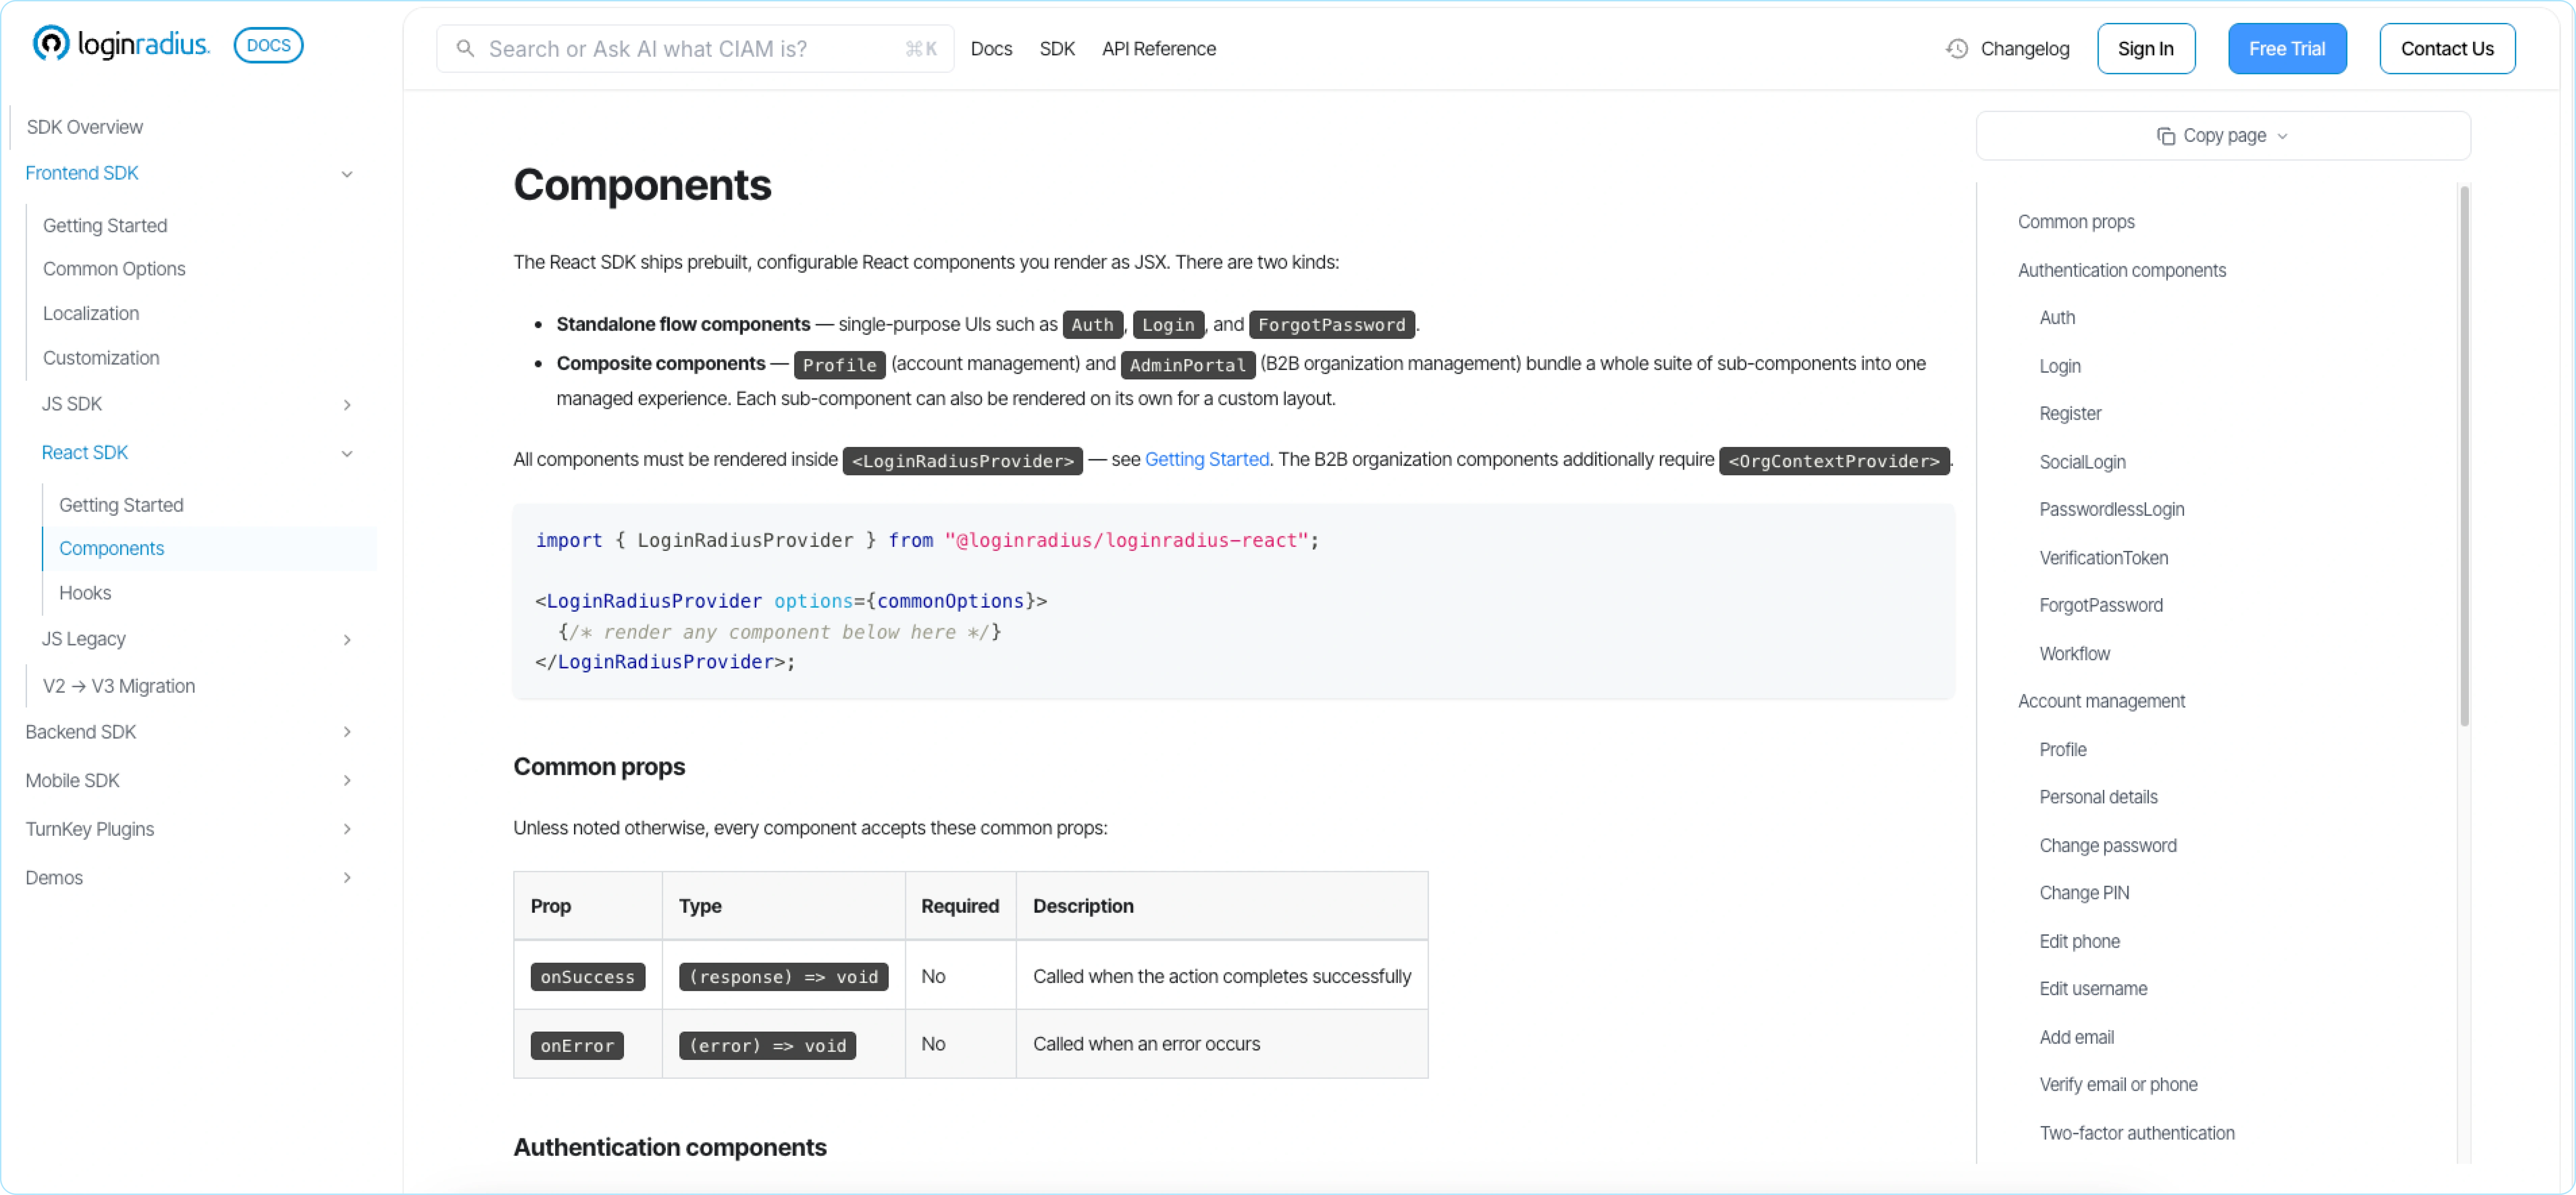Open Demos in the sidebar
2576x1195 pixels.
tap(54, 878)
